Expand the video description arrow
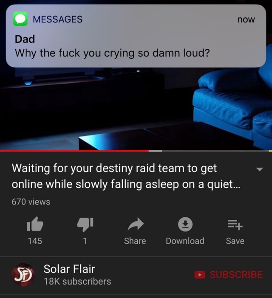 [259, 169]
